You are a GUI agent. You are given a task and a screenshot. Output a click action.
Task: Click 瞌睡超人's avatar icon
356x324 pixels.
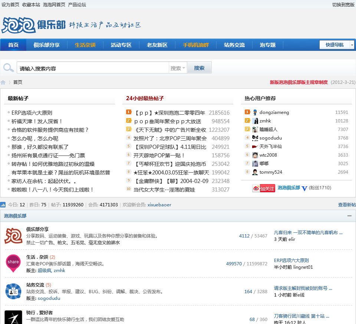255,129
